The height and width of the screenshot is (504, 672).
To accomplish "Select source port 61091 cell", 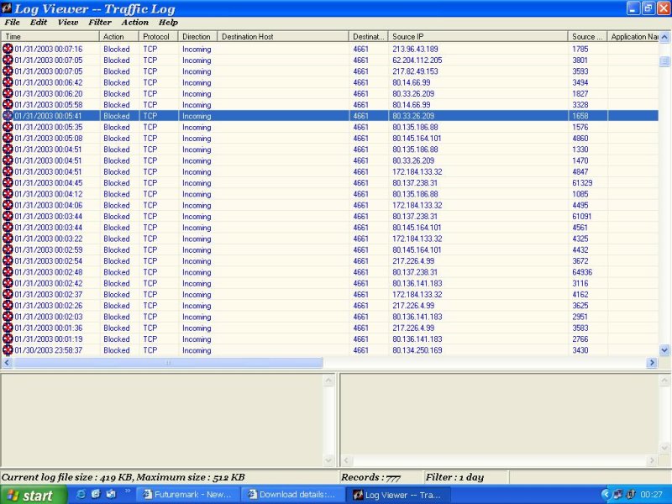I will point(581,216).
